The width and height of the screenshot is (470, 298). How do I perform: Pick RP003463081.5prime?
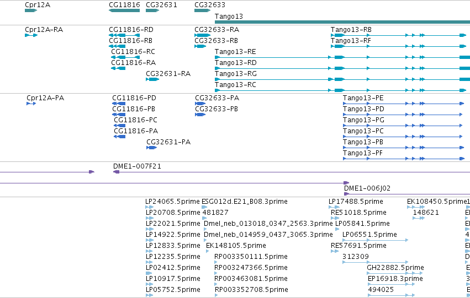point(251,279)
